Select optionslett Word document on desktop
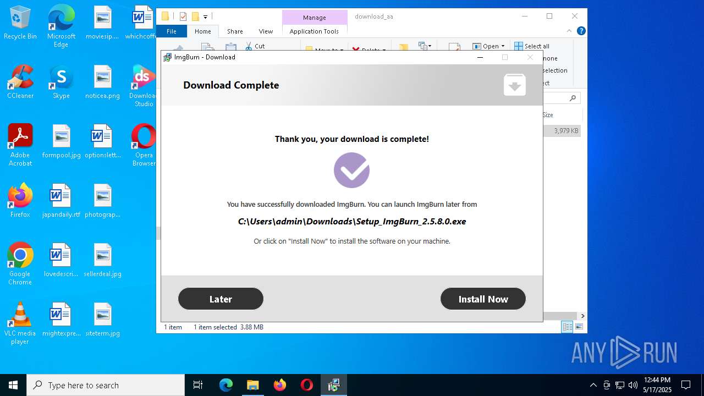The image size is (704, 396). [x=102, y=142]
